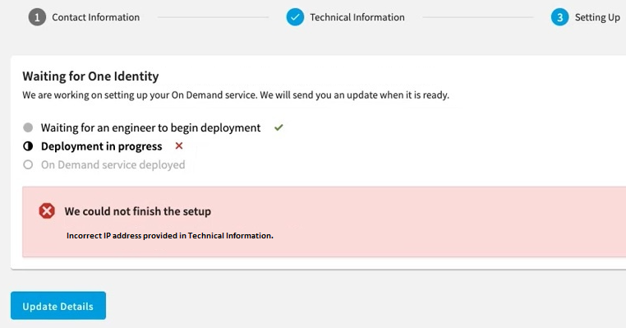This screenshot has width=626, height=328.
Task: Click the Incorrect IP address error message
Action: (170, 236)
